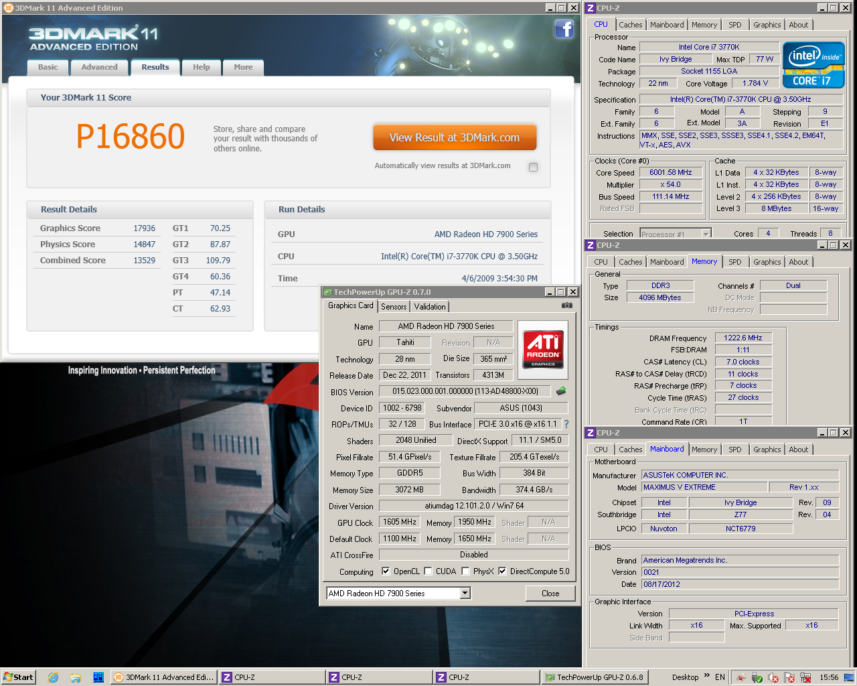Click the system tray clock
The image size is (857, 686).
(829, 677)
